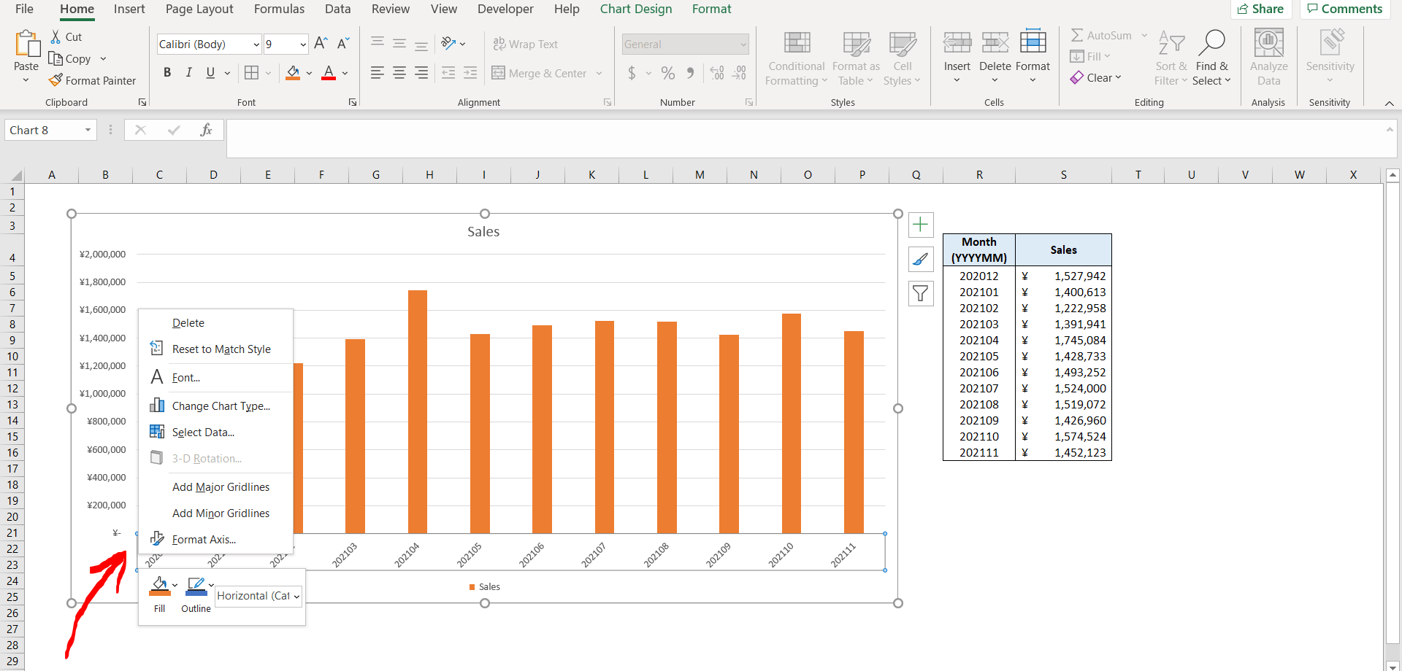
Task: Click the Chart Elements plus icon beside the chart
Action: tap(921, 225)
